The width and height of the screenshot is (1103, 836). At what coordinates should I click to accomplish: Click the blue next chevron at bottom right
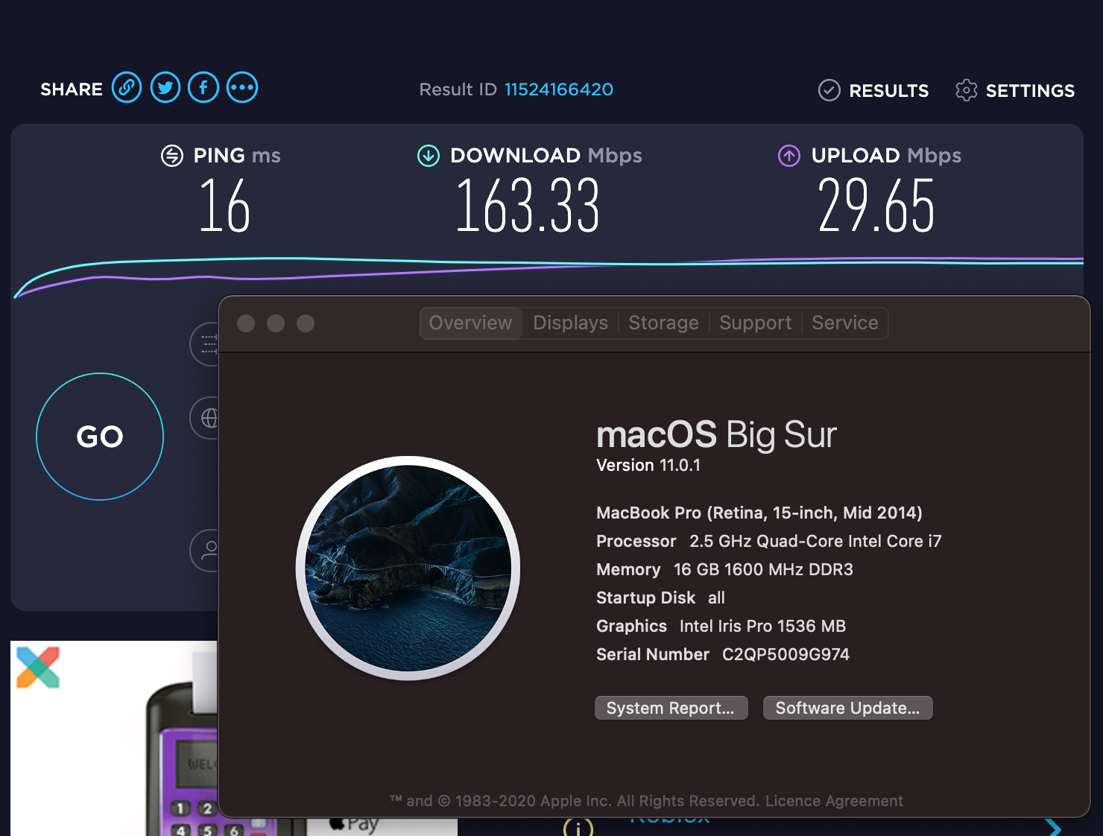[x=1052, y=827]
